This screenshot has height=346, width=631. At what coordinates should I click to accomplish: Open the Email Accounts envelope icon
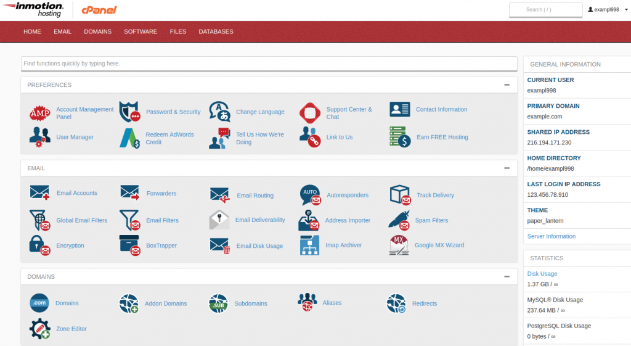39,192
